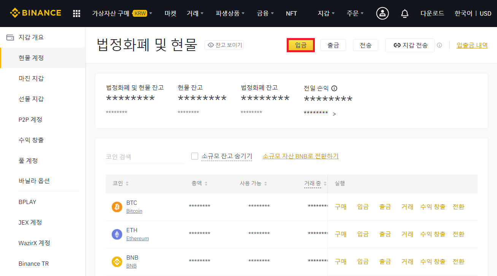Click 구매 in the ETH row
The image size is (497, 276).
pos(340,234)
